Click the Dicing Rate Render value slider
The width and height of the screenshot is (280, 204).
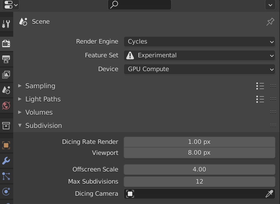click(199, 142)
